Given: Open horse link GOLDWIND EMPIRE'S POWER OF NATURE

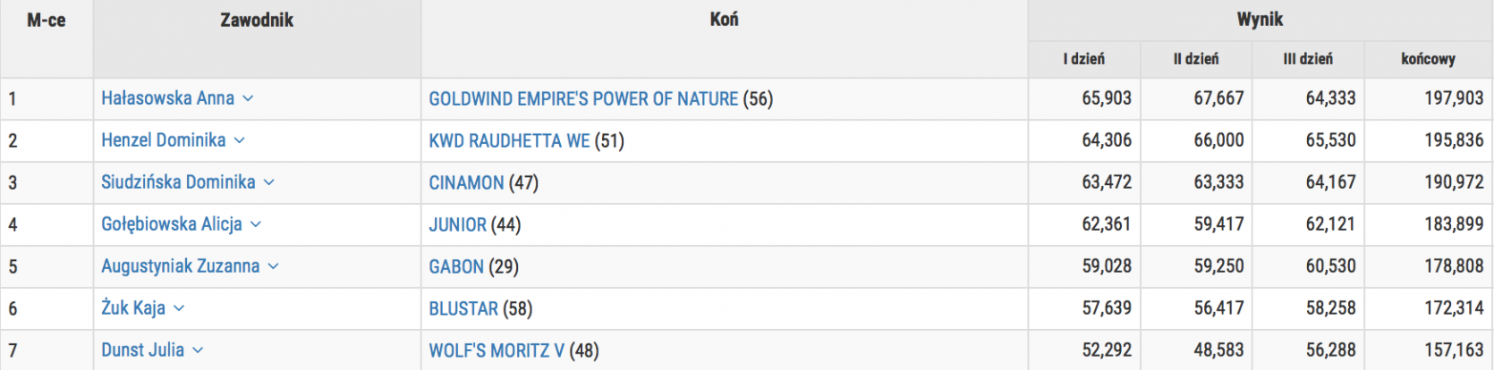Looking at the screenshot, I should pos(583,99).
